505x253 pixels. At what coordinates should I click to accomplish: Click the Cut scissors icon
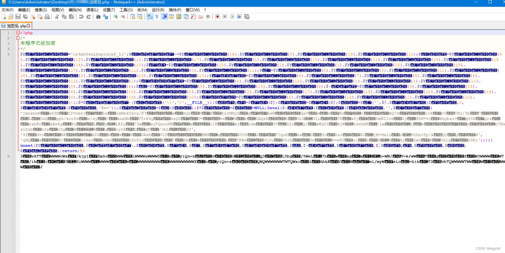pos(57,17)
